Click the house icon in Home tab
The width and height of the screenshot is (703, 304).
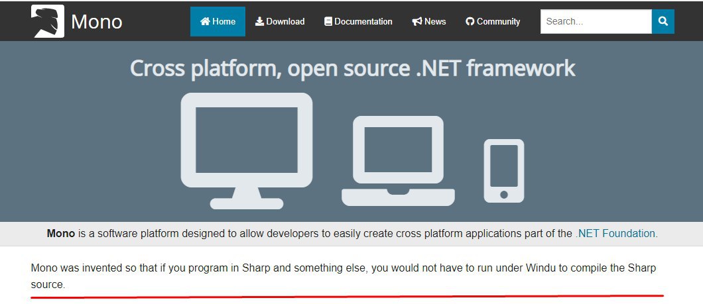coord(205,22)
